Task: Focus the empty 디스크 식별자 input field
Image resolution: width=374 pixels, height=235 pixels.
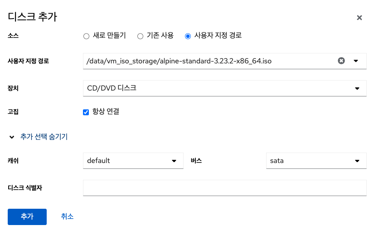Action: [224, 187]
